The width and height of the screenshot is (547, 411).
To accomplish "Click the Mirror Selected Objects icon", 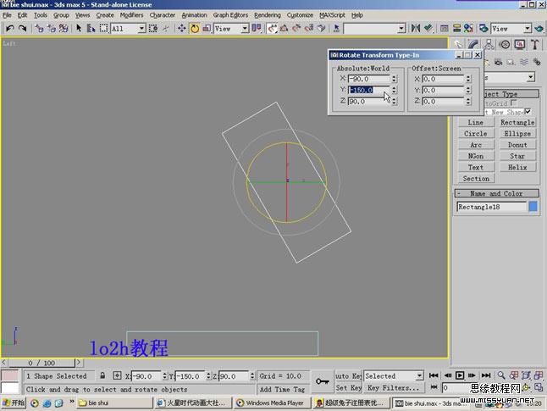I will [416, 28].
